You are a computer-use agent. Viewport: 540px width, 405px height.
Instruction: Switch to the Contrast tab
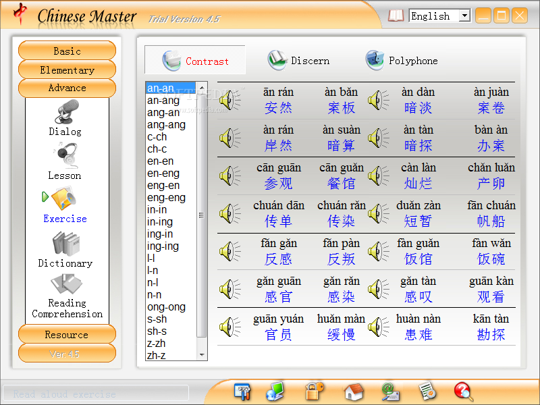pos(195,61)
